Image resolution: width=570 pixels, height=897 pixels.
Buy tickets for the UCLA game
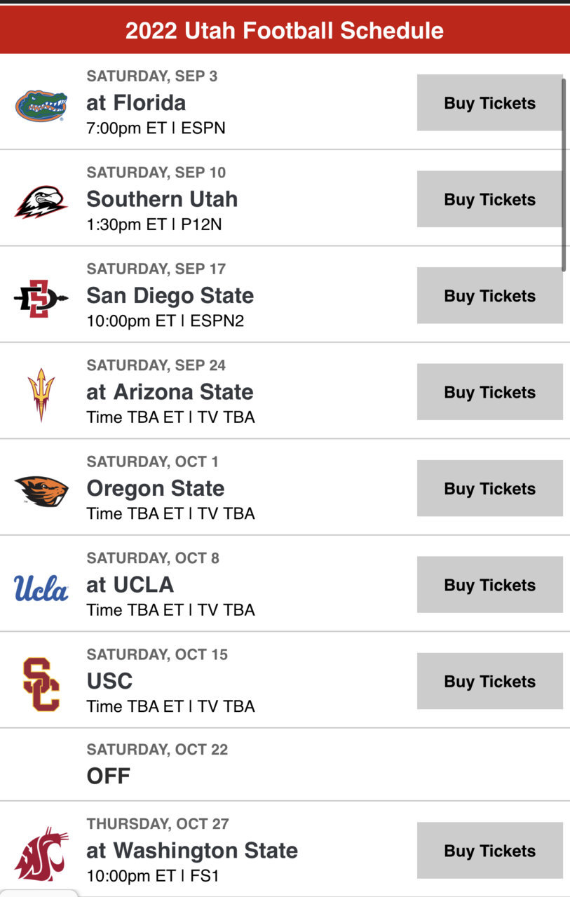(490, 585)
